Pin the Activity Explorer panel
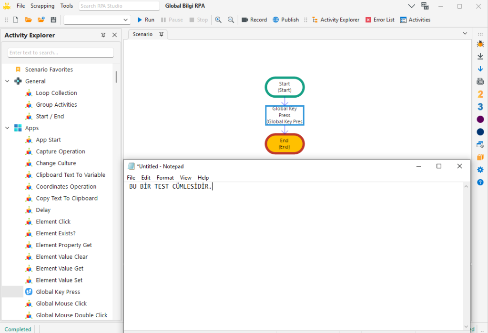The height and width of the screenshot is (333, 488). pos(103,35)
